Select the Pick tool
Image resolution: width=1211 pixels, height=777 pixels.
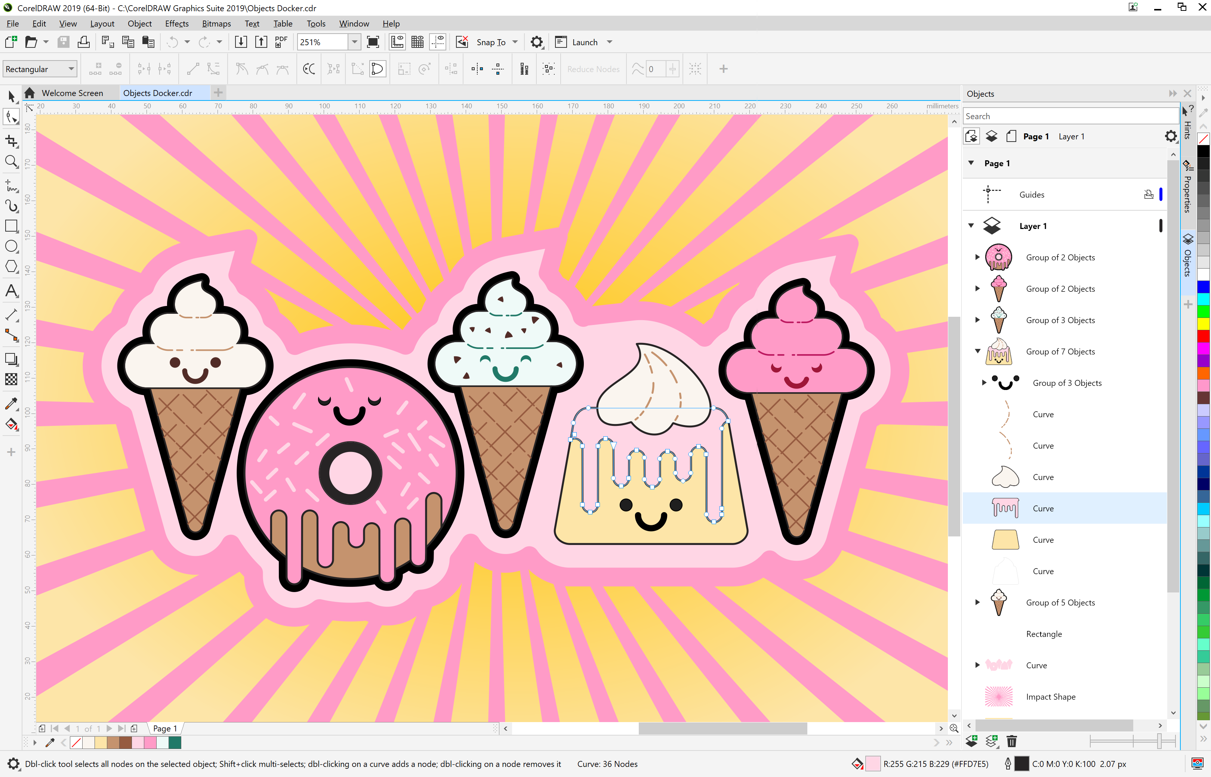(x=11, y=96)
